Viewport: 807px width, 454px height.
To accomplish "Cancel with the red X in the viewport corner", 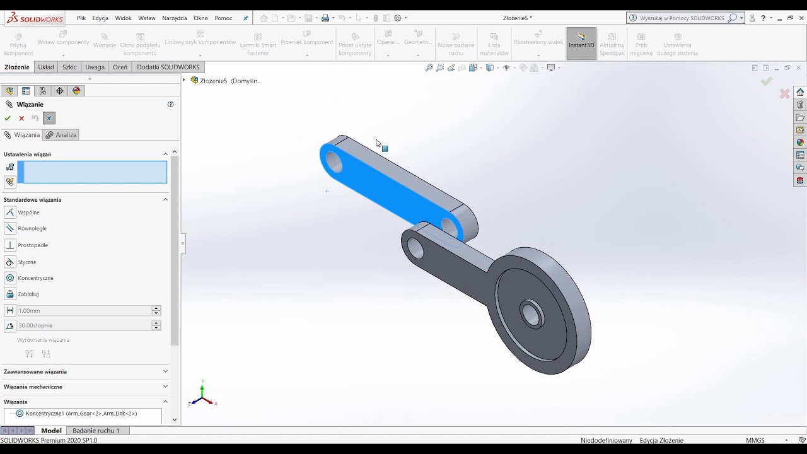I will (784, 94).
